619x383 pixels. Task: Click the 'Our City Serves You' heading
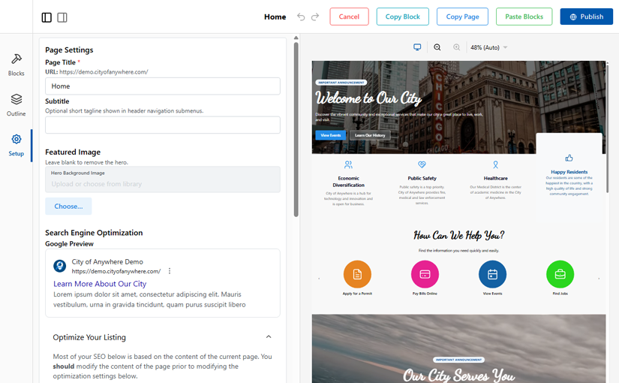(x=458, y=375)
